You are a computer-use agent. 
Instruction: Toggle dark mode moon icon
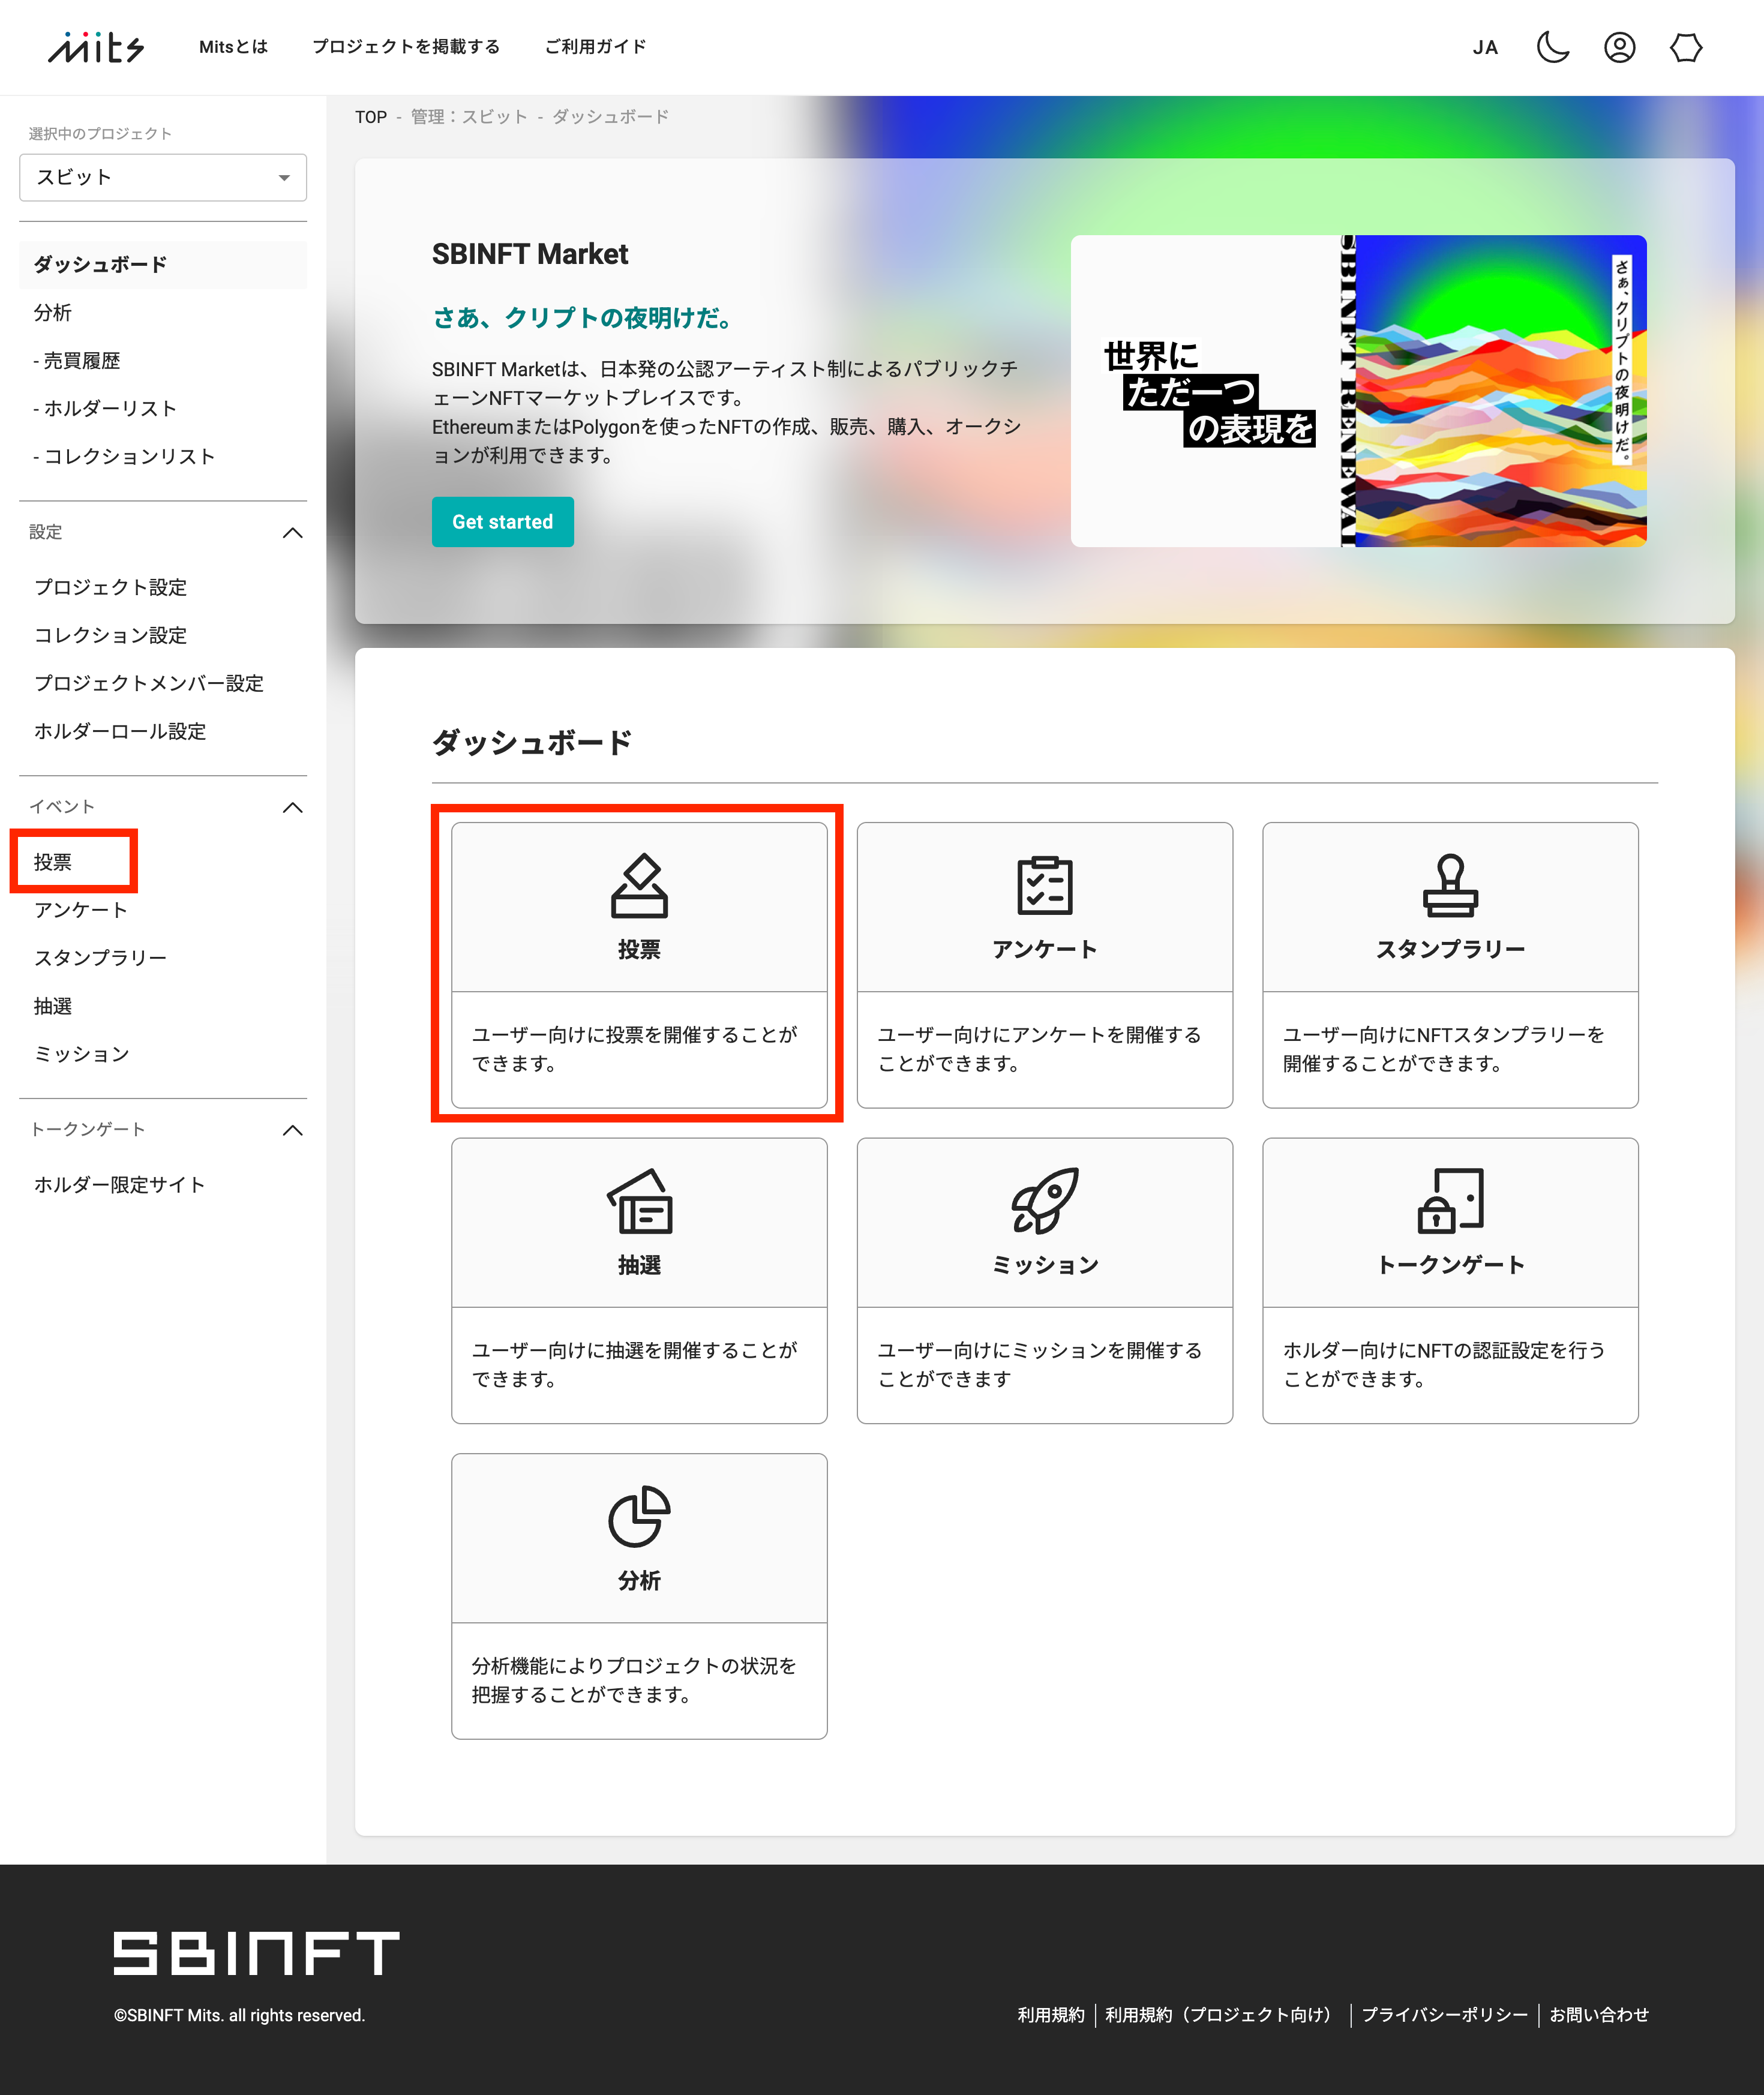(x=1552, y=47)
